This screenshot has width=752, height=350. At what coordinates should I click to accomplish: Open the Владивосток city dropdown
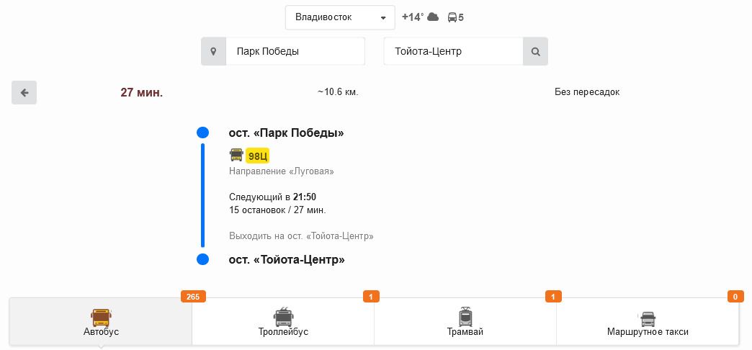click(340, 17)
